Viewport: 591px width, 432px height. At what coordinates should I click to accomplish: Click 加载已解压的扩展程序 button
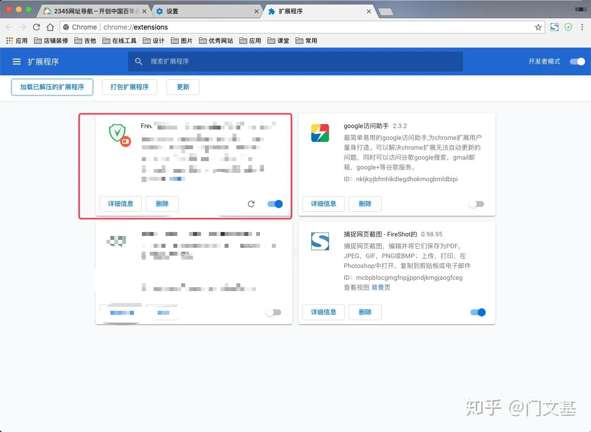[x=52, y=87]
